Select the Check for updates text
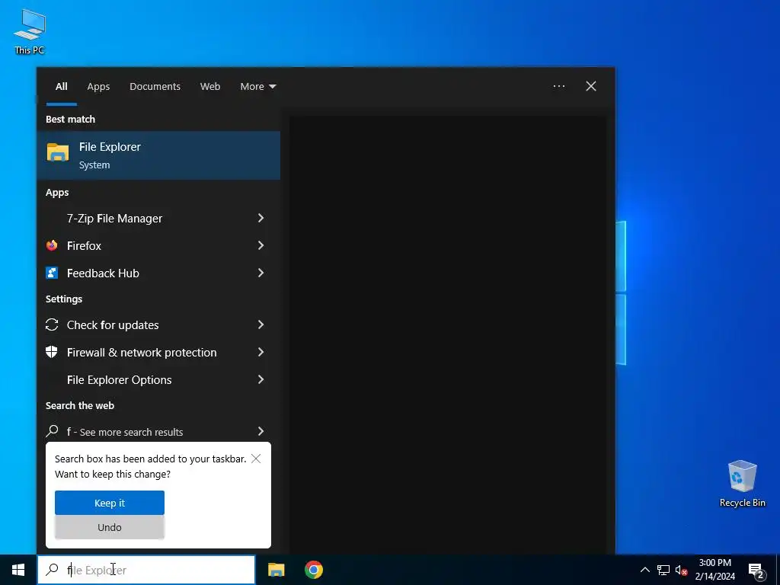 click(113, 324)
